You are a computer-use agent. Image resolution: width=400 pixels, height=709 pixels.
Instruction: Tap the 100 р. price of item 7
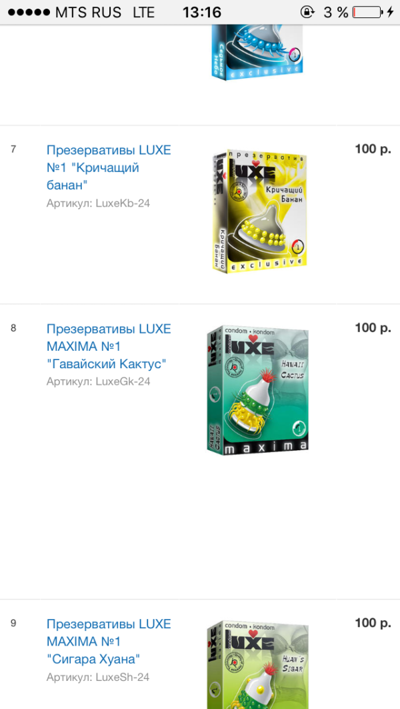(x=373, y=149)
